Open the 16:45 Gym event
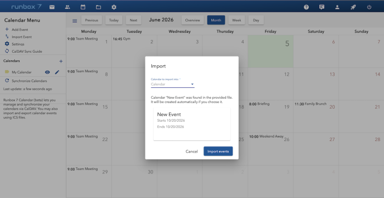The height and width of the screenshot is (198, 384). point(122,39)
